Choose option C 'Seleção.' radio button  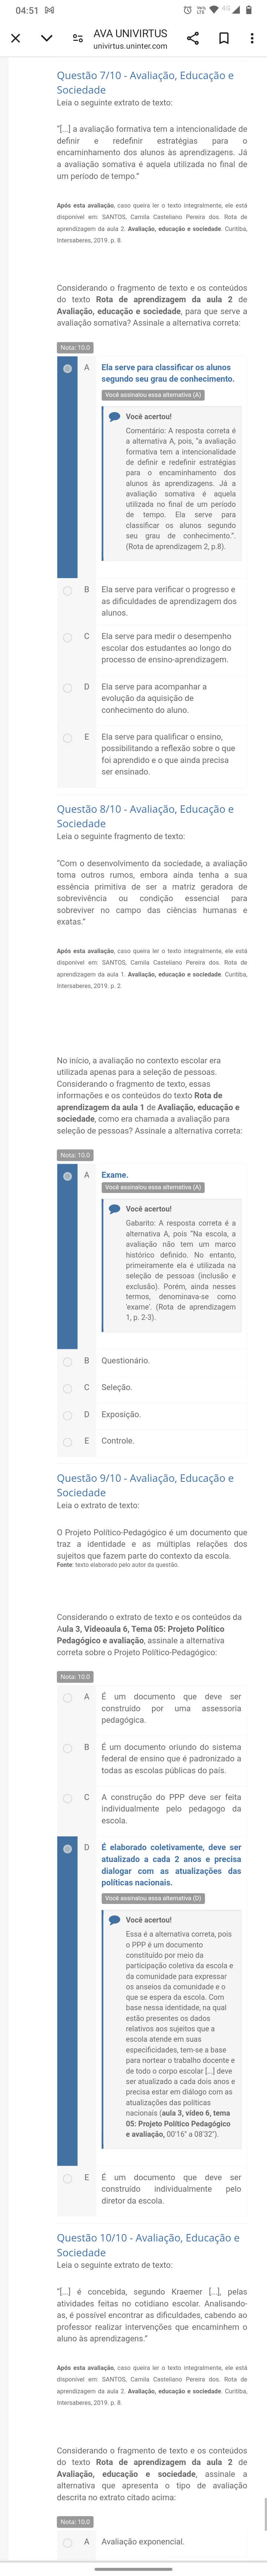[x=68, y=1388]
